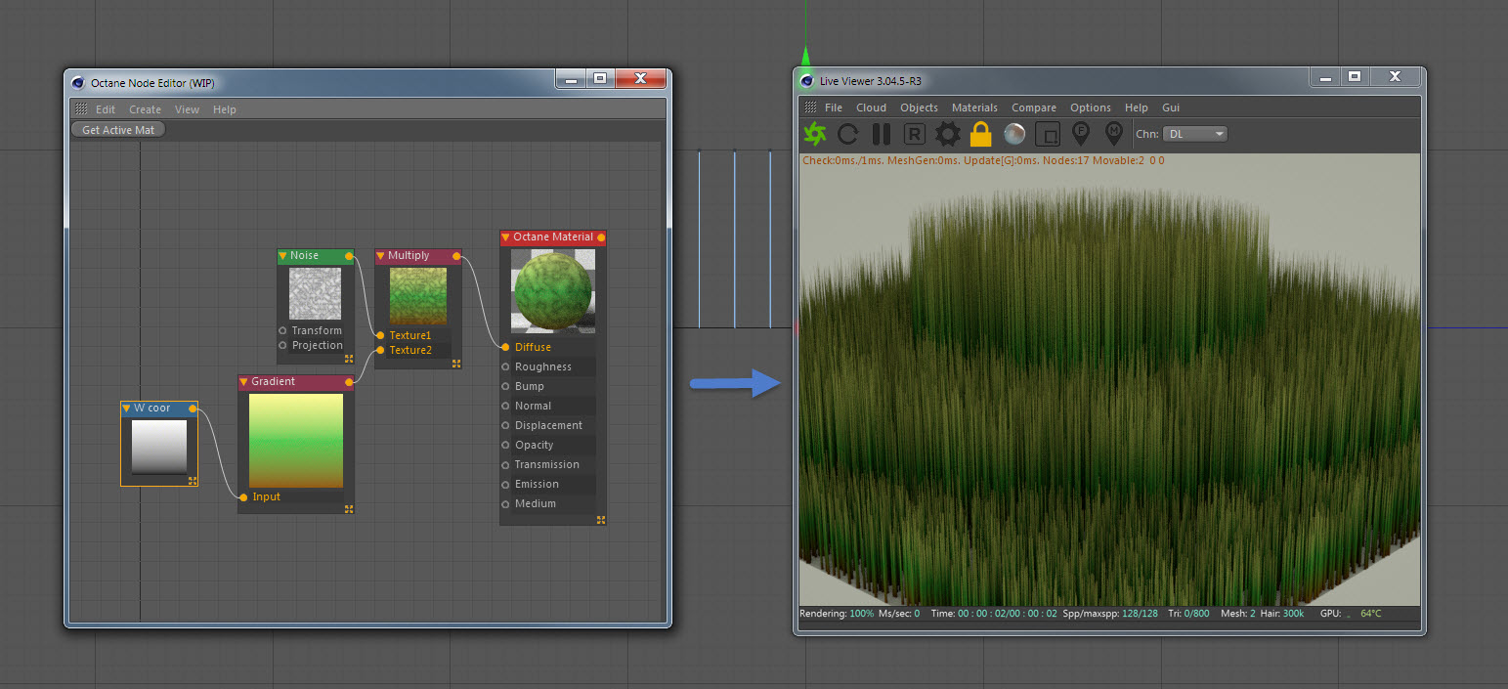Collapse the Multiply node triangle

pyautogui.click(x=380, y=256)
